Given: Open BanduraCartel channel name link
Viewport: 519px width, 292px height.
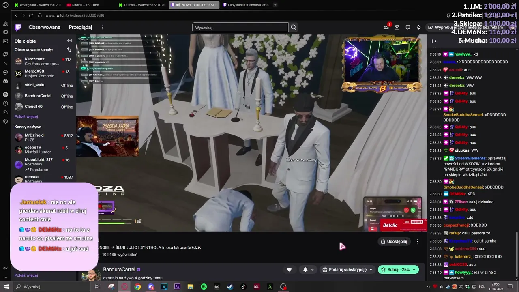Looking at the screenshot, I should 119,269.
